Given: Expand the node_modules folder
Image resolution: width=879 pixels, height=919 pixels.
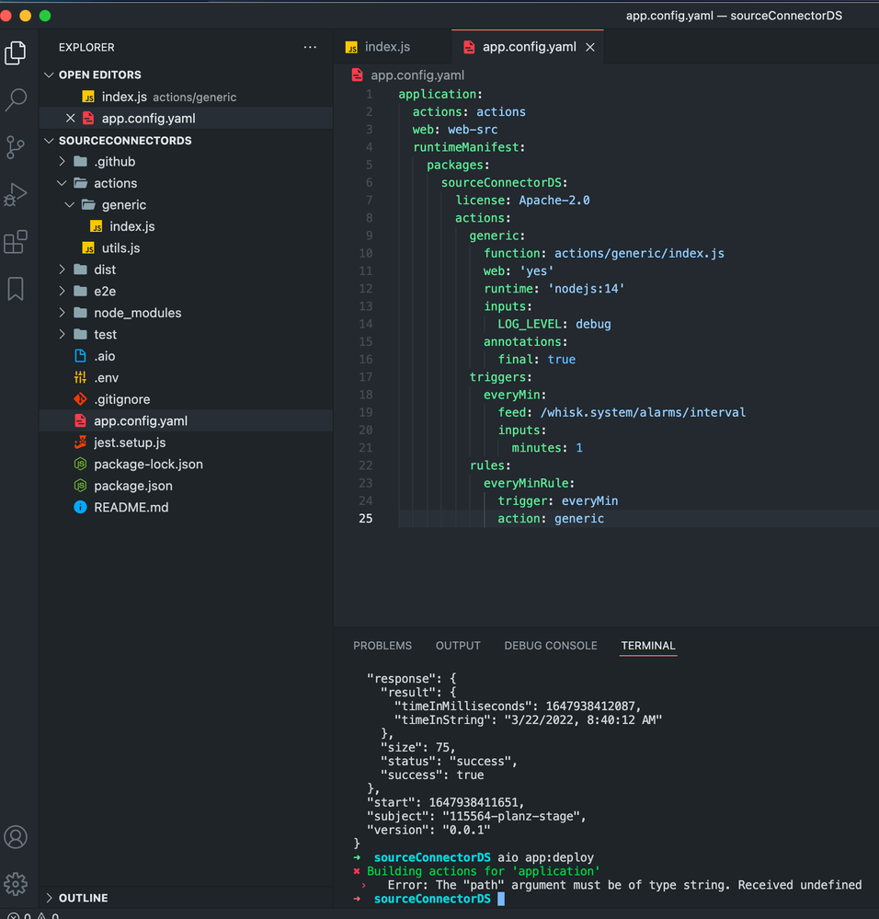Looking at the screenshot, I should pos(137,313).
